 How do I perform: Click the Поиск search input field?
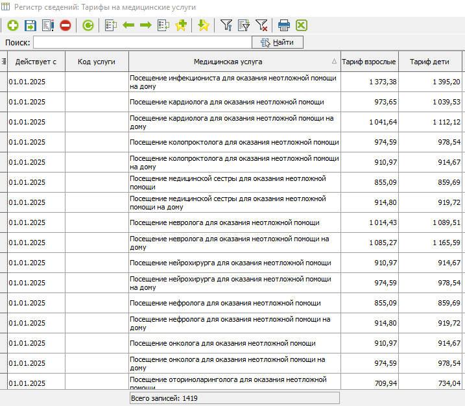142,42
